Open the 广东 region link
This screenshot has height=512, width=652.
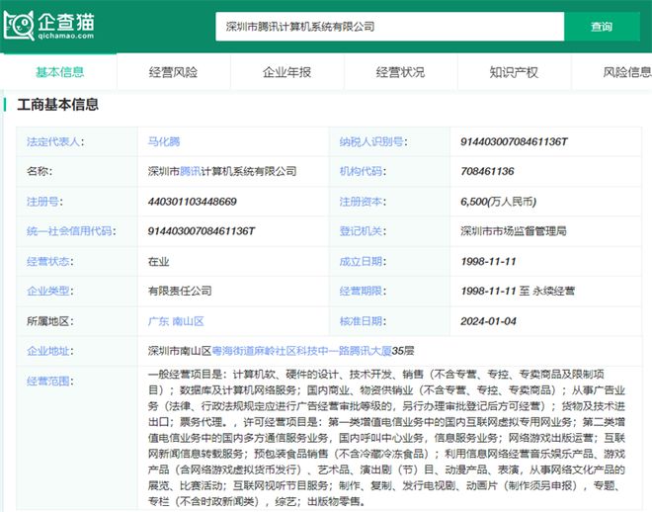[x=158, y=321]
